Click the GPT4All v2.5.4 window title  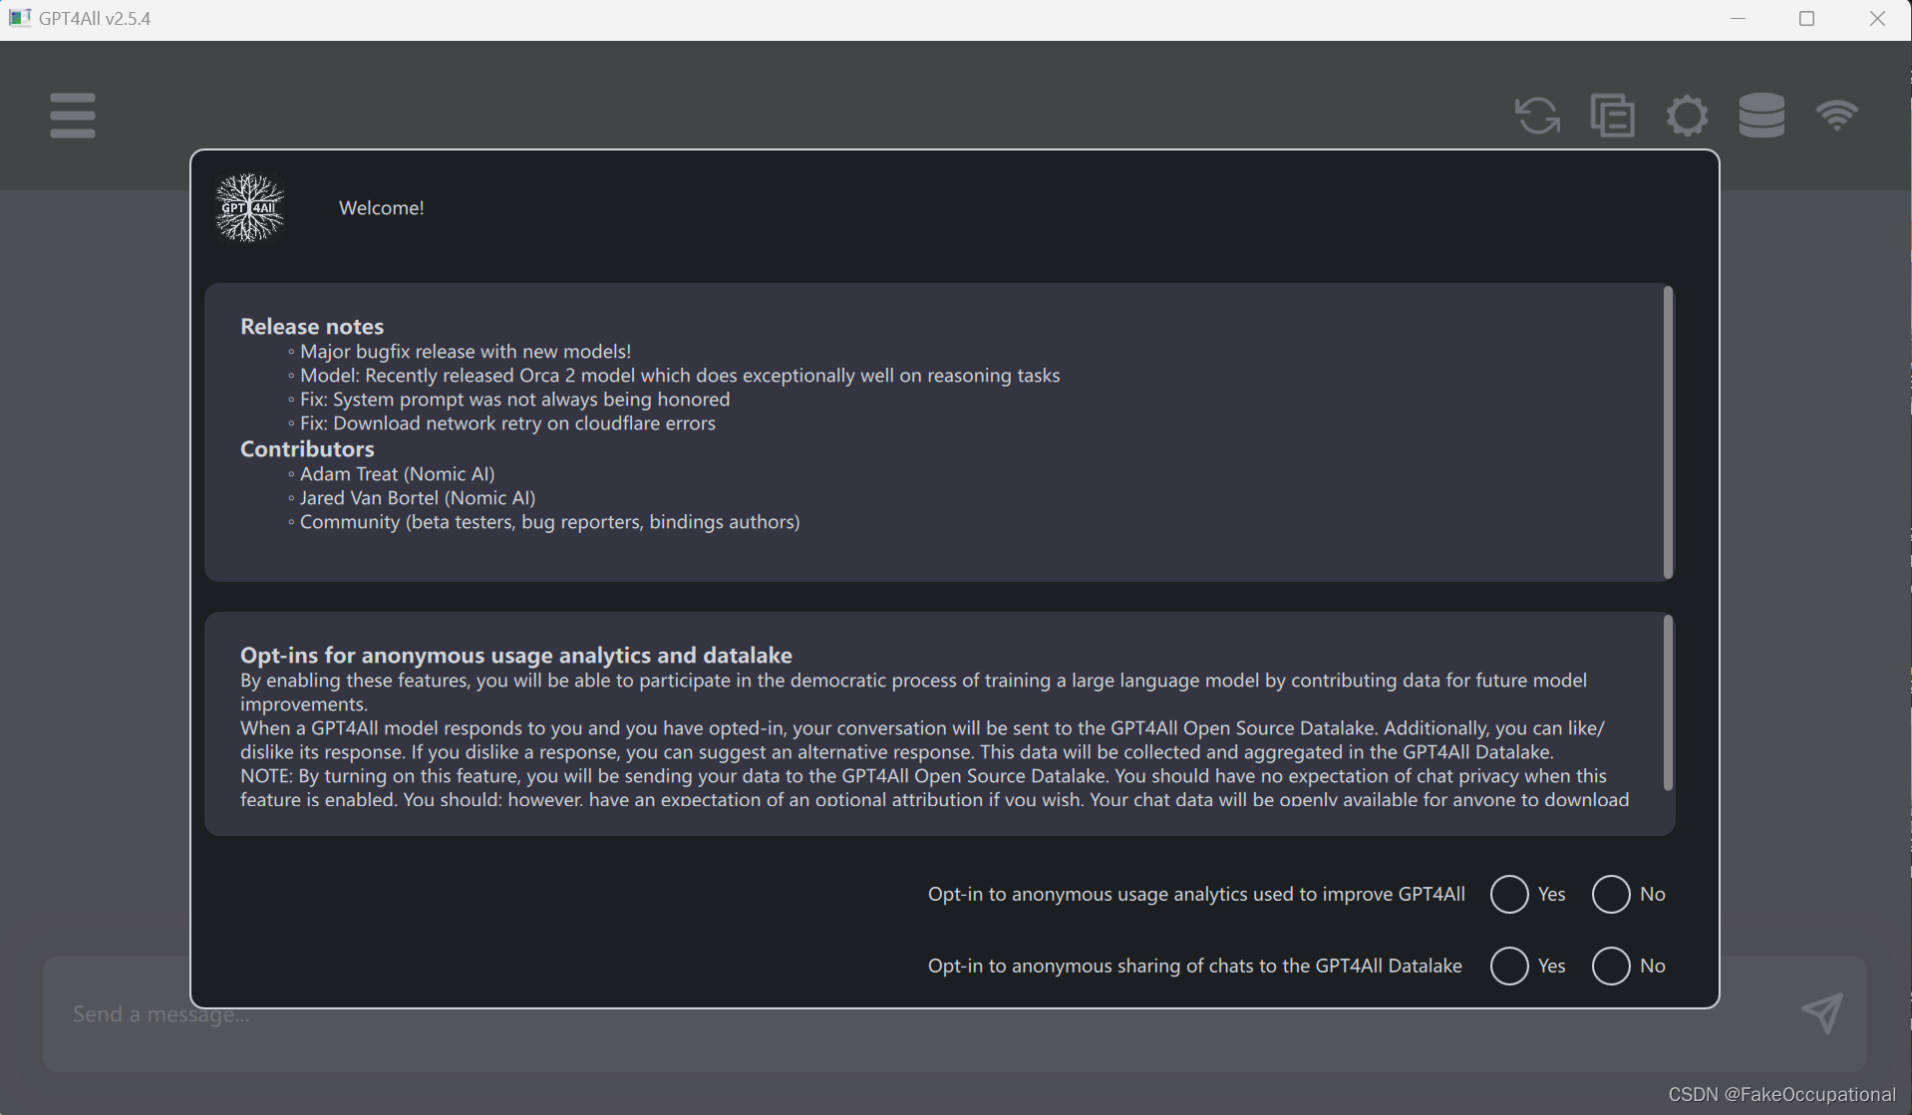coord(95,18)
